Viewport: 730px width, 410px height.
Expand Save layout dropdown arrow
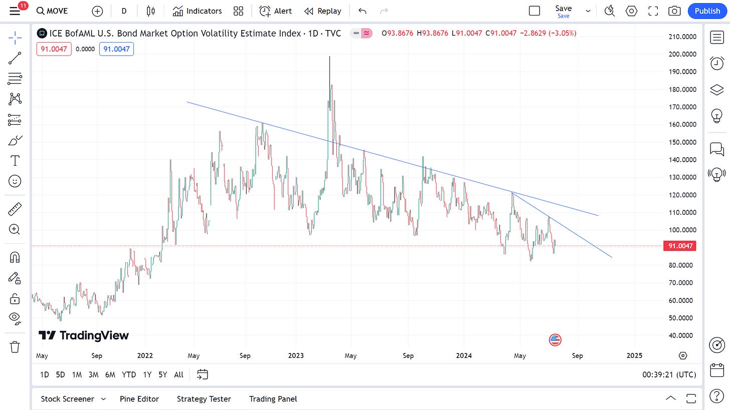pyautogui.click(x=588, y=11)
